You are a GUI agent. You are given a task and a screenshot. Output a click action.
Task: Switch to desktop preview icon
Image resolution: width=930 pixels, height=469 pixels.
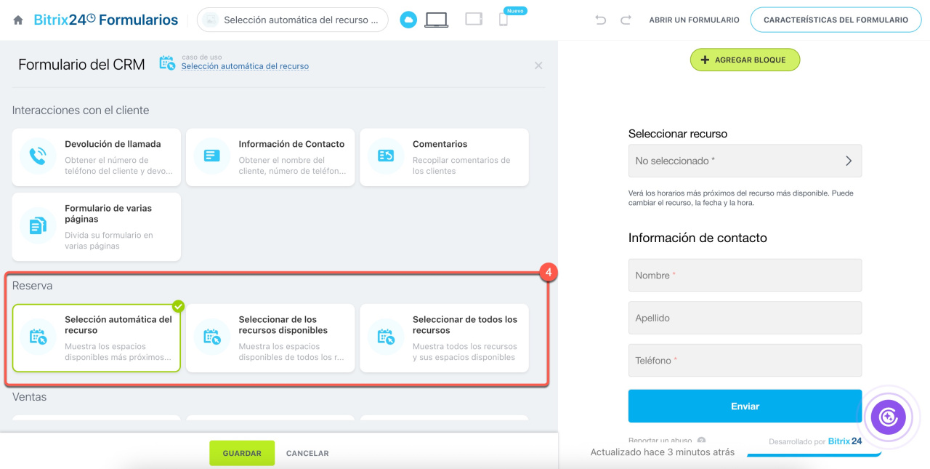(436, 20)
